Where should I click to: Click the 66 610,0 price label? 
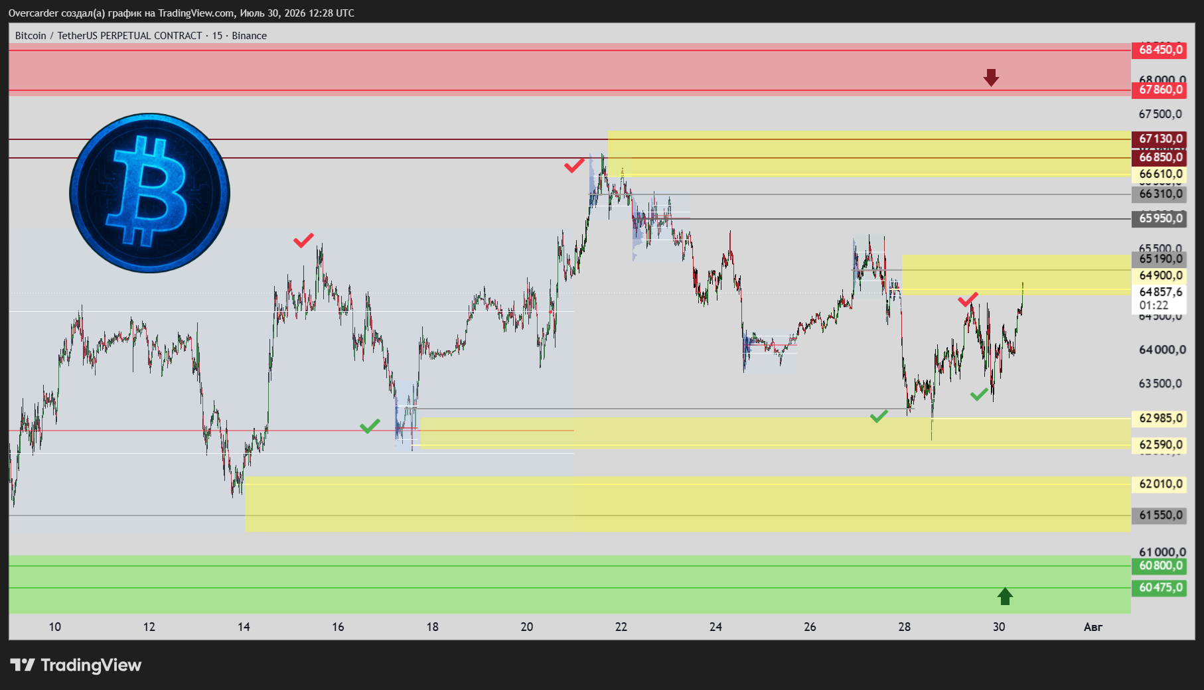1160,174
